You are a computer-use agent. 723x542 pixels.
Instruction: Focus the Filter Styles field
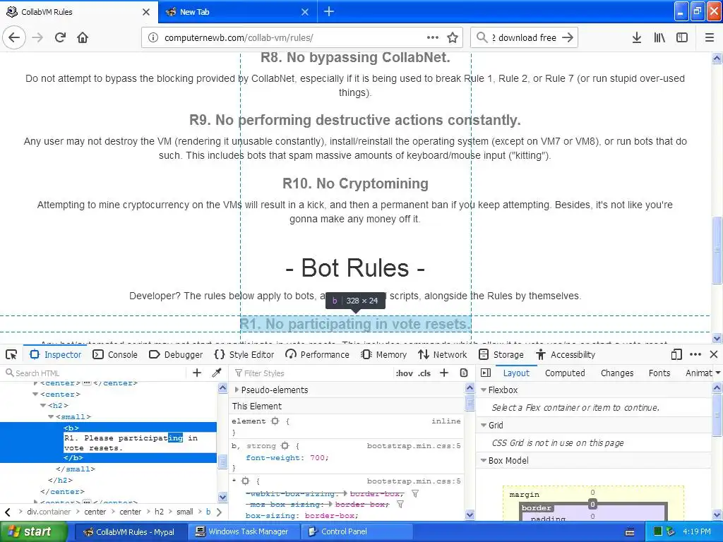(311, 373)
